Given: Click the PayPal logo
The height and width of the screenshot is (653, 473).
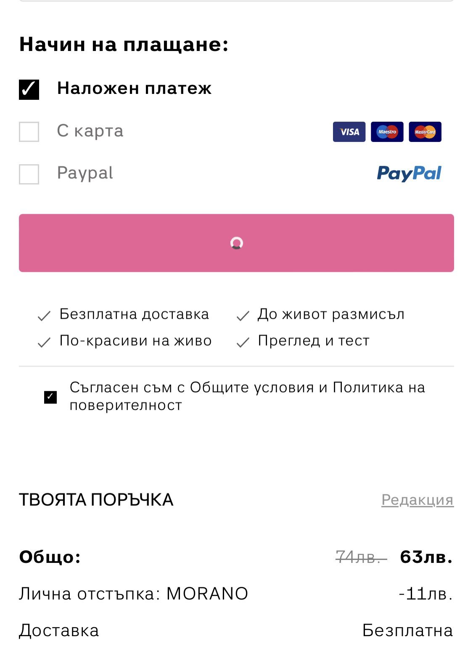Looking at the screenshot, I should pyautogui.click(x=409, y=173).
